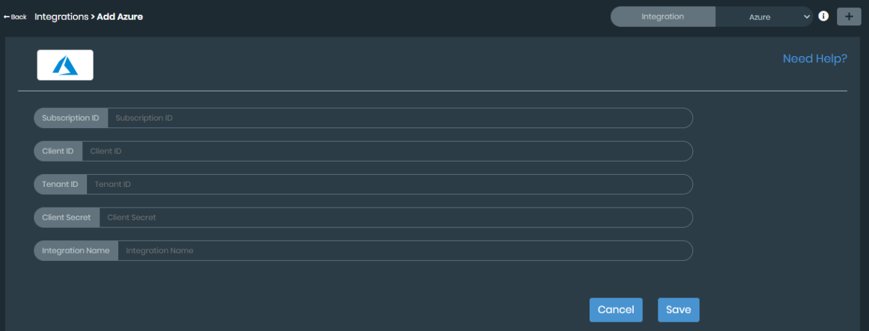Cancel the Azure integration form
This screenshot has height=331, width=869.
[616, 310]
